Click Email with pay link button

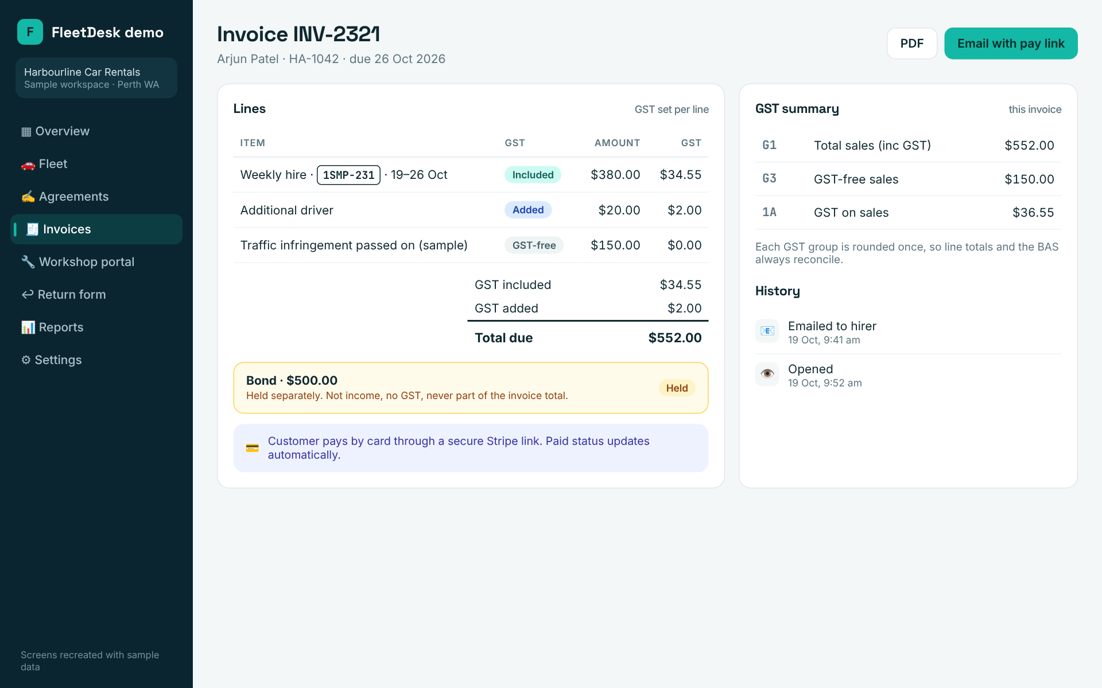(x=1011, y=44)
